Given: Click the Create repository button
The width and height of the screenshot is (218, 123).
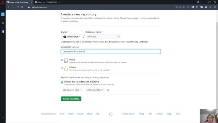Looking at the screenshot, I should [x=71, y=99].
